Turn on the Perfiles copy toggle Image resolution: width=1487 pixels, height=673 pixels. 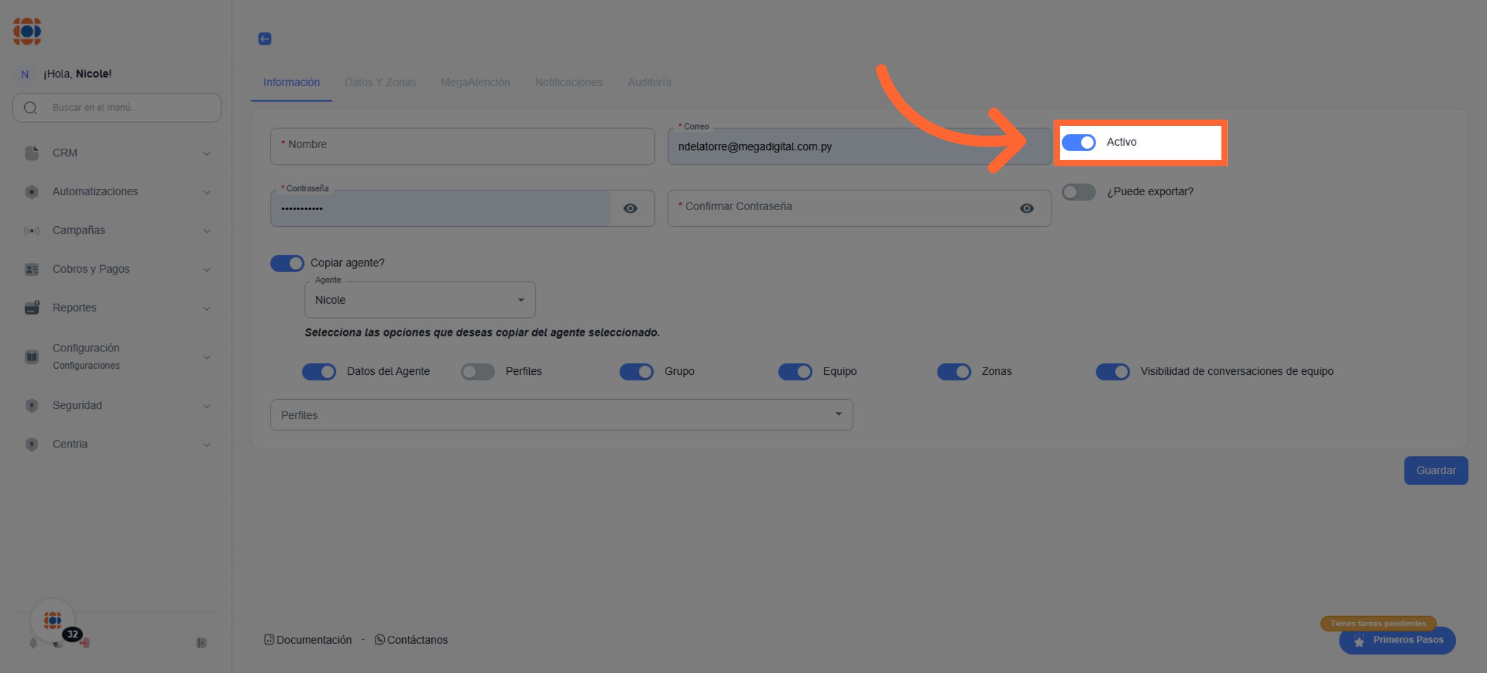point(478,372)
